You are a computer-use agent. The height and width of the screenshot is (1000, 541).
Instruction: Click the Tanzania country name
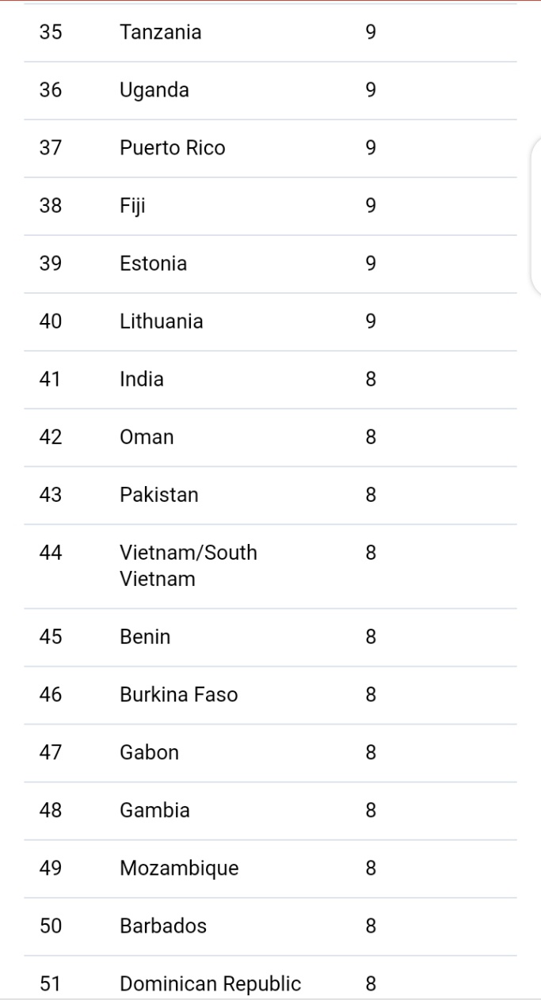point(161,32)
